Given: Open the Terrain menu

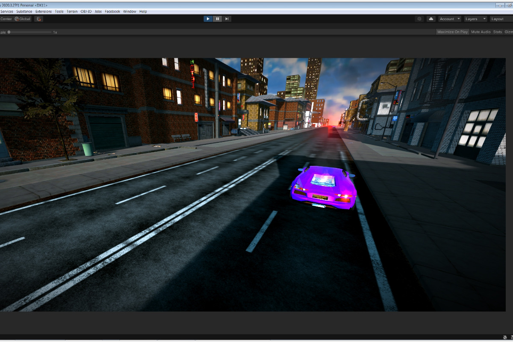Looking at the screenshot, I should (x=72, y=12).
